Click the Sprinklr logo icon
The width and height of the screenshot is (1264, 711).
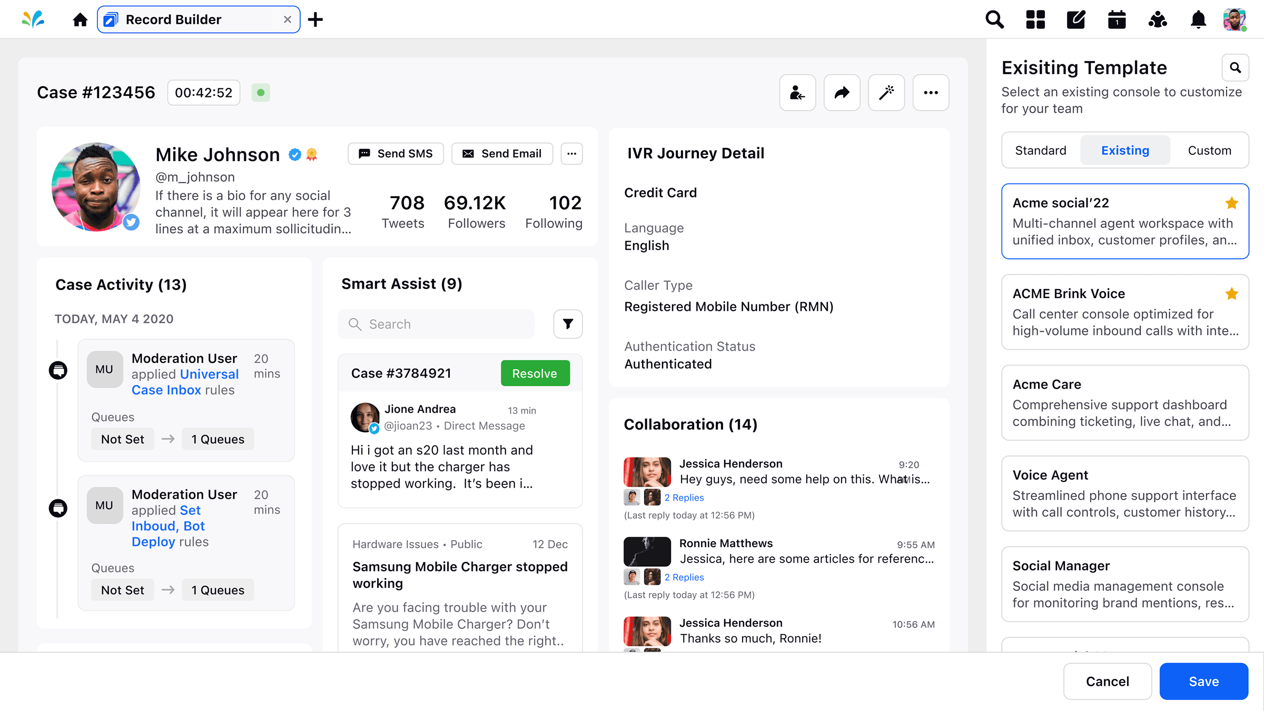pyautogui.click(x=33, y=19)
